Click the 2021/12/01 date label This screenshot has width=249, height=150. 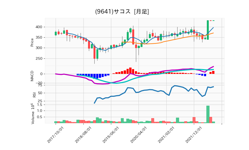tap(194, 135)
